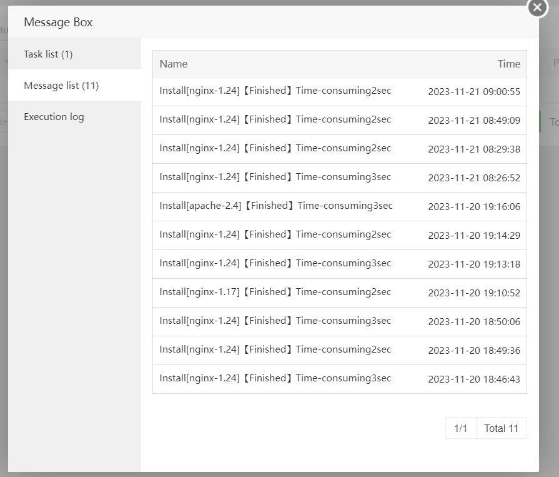The height and width of the screenshot is (477, 559).
Task: Select the nginx-1.17 install message
Action: coord(275,292)
